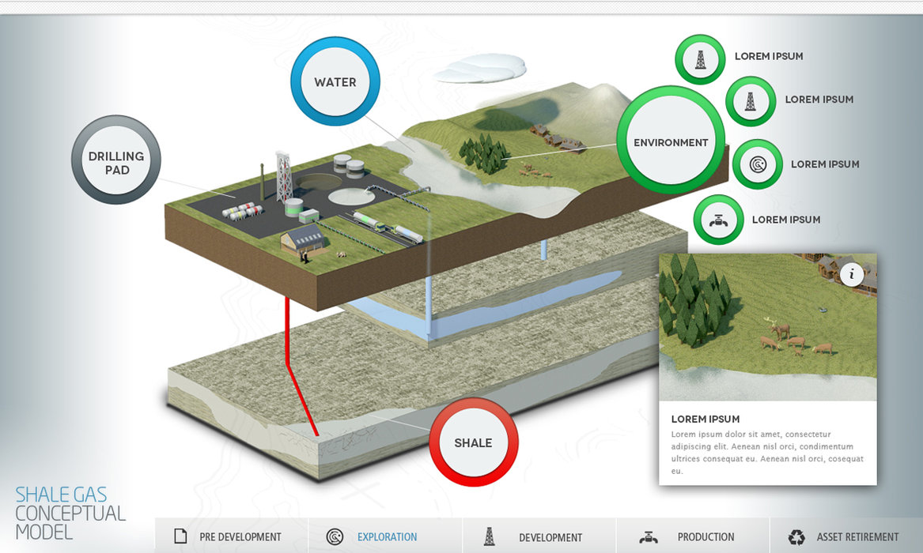The height and width of the screenshot is (553, 923).
Task: Open the red Shale hotspot bubble
Action: [x=473, y=442]
